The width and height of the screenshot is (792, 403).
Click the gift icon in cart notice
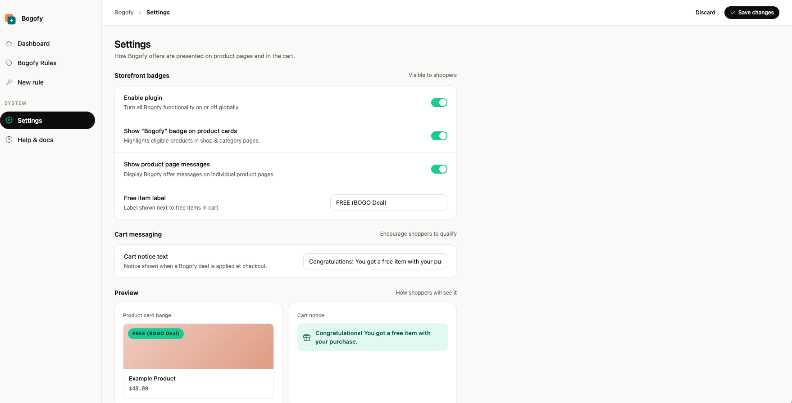coord(307,337)
